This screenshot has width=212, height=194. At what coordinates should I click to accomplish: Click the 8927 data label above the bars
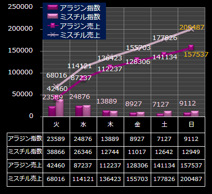(134, 104)
